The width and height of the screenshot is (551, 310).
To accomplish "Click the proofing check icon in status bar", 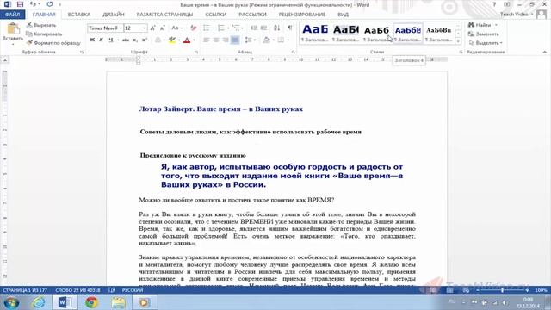I will coord(112,290).
